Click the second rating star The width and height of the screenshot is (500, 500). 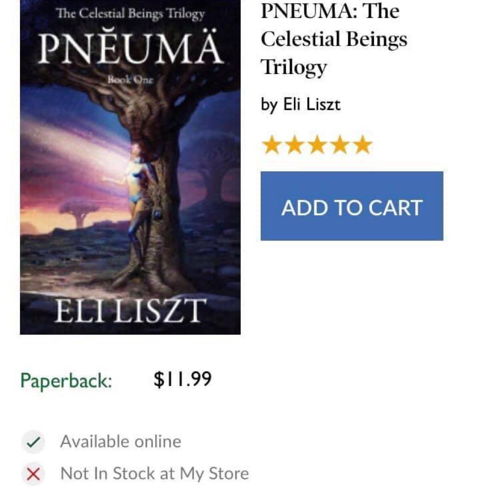point(294,145)
